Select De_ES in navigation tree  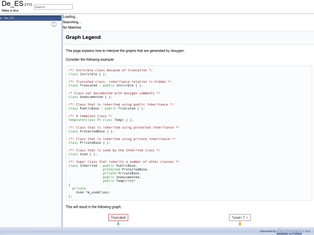click(9, 18)
